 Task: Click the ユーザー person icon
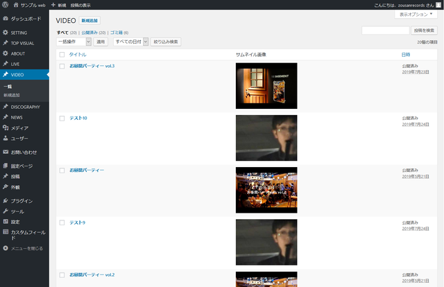[x=6, y=138]
